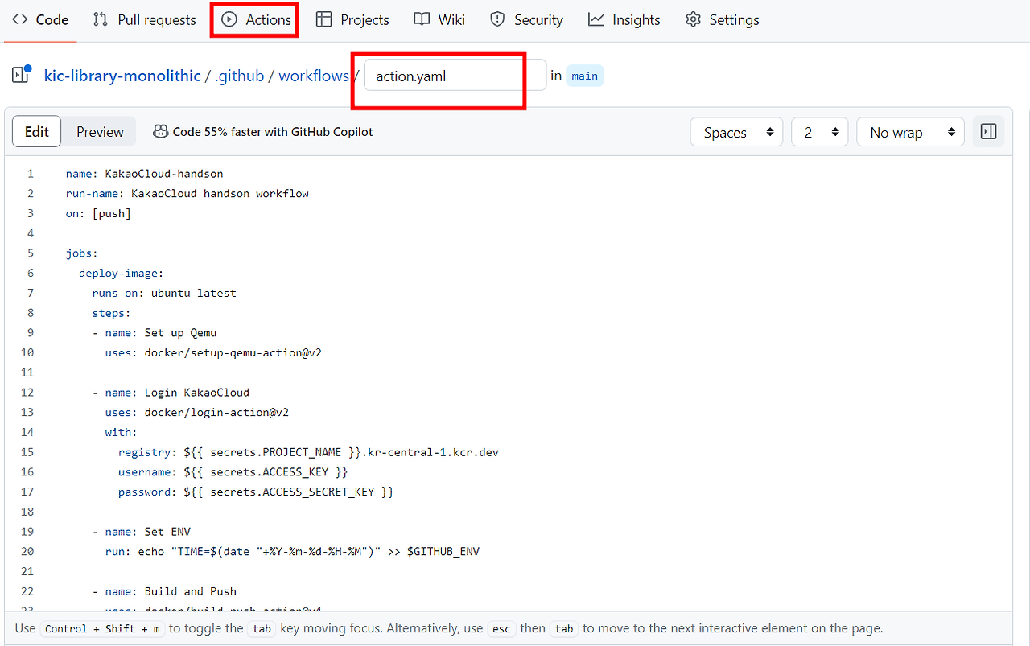Click the 'registry:' line with kcr.dev

click(308, 452)
